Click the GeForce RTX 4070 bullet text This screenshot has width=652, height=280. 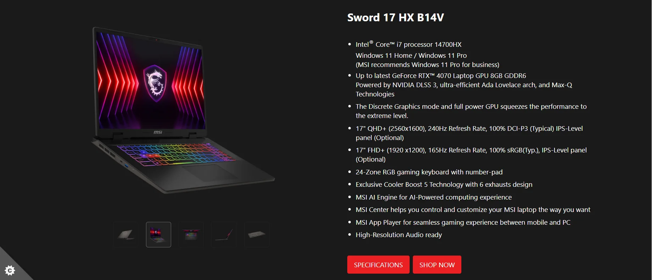(x=441, y=75)
